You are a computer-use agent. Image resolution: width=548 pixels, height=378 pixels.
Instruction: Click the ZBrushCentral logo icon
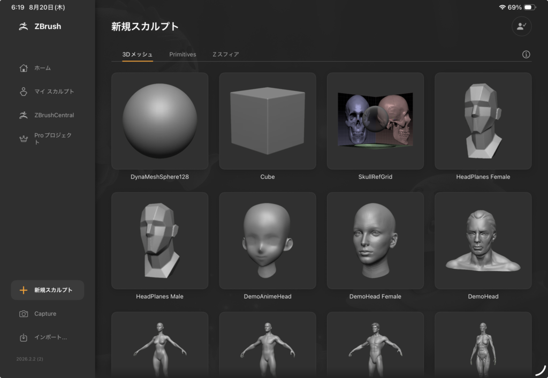[x=24, y=115]
